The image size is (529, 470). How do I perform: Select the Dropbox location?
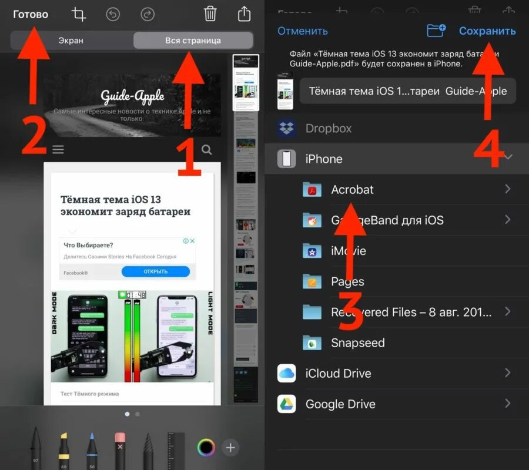397,128
